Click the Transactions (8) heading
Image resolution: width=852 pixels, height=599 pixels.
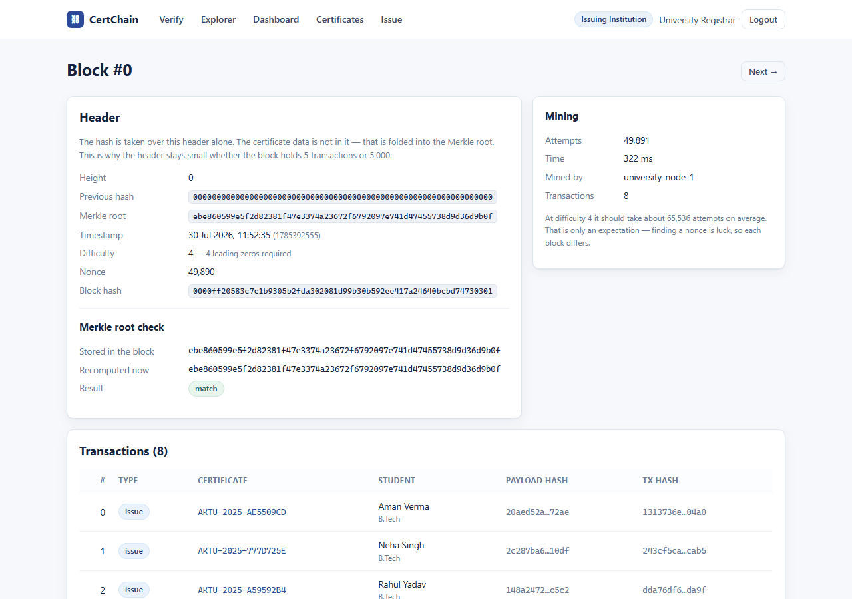click(124, 451)
